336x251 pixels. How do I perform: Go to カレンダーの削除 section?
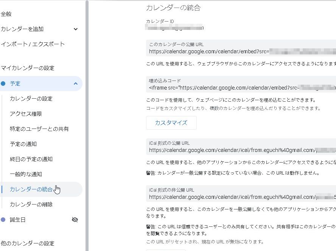[x=31, y=205]
